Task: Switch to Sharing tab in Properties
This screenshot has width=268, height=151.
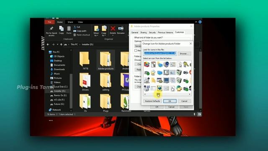Action: [x=143, y=32]
